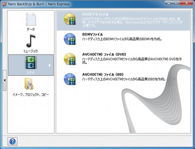Viewport: 195px width, 149px height.
Task: Click the arrow beside the ビデオ category
Action: tap(50, 65)
